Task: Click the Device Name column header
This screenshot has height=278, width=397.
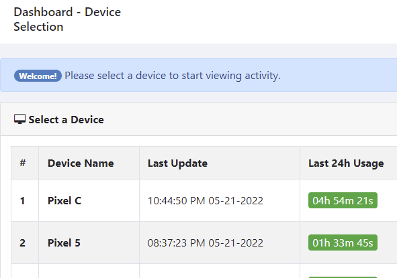Action: click(81, 163)
